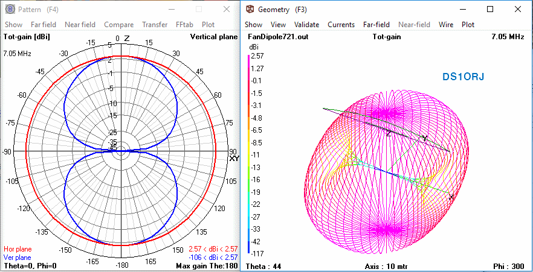This screenshot has height=272, width=533.
Task: Close the Geometry window
Action: click(518, 10)
